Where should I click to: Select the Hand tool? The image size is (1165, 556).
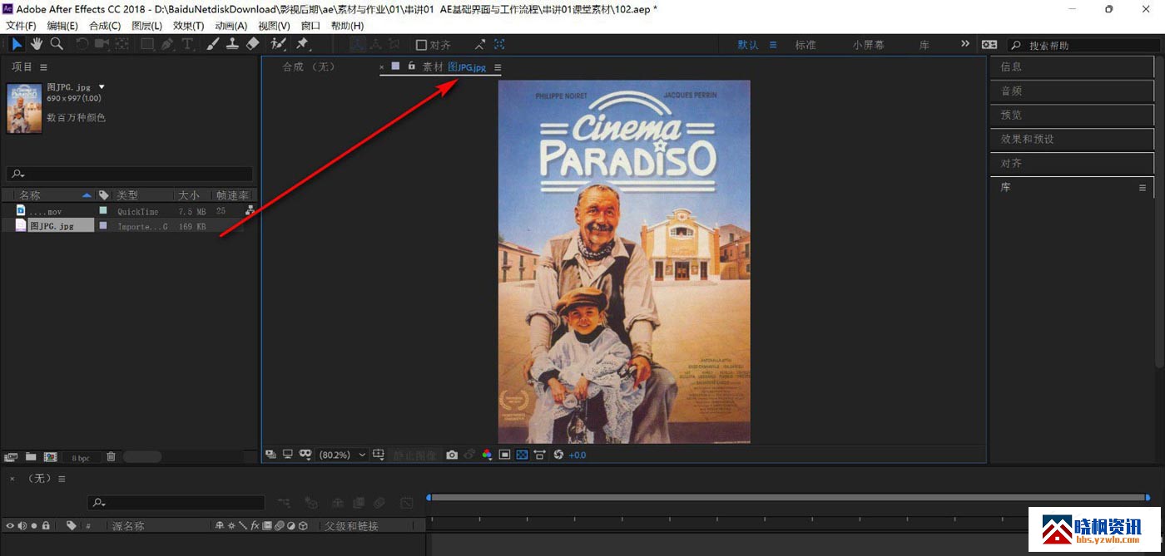(37, 44)
